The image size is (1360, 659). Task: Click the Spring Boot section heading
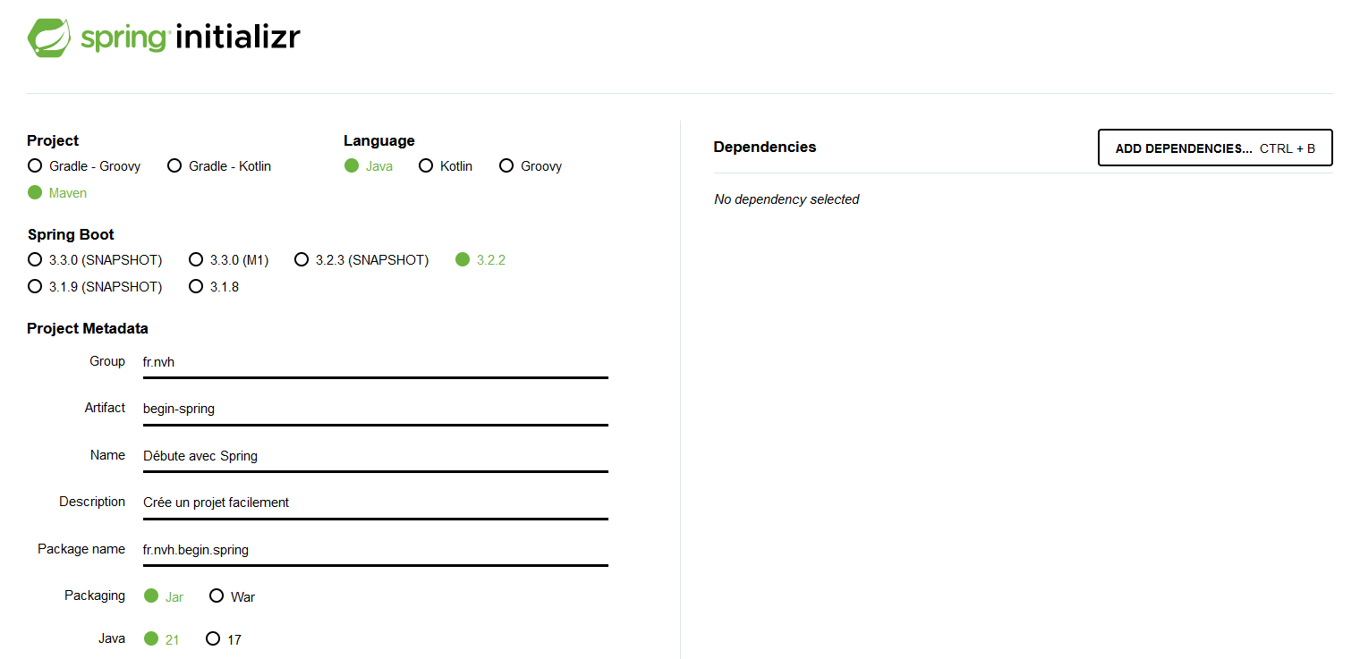pos(71,235)
